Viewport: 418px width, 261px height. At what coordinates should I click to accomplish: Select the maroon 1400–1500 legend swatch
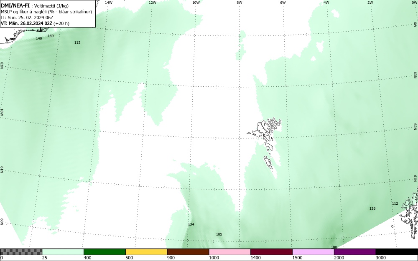(x=271, y=252)
